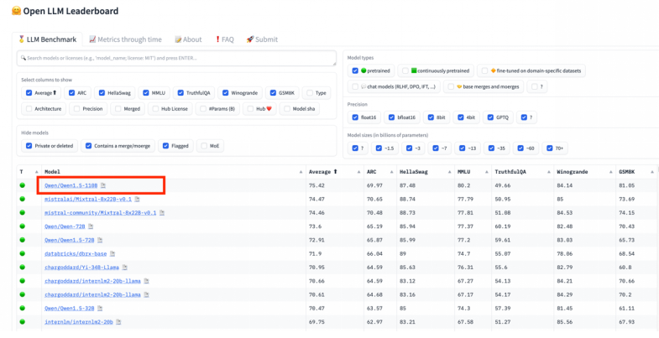Enable the Model sha column checkbox
This screenshot has width=659, height=338.
coord(287,109)
